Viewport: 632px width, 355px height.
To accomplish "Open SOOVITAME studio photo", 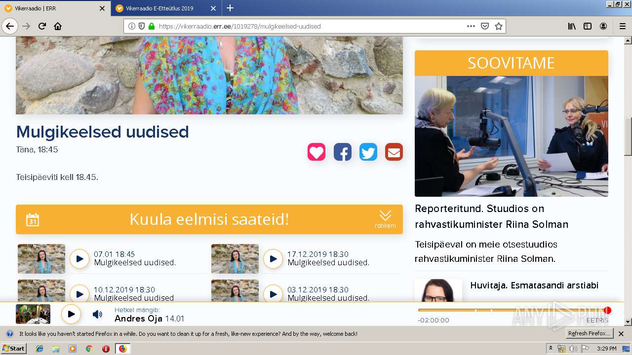I will point(512,136).
